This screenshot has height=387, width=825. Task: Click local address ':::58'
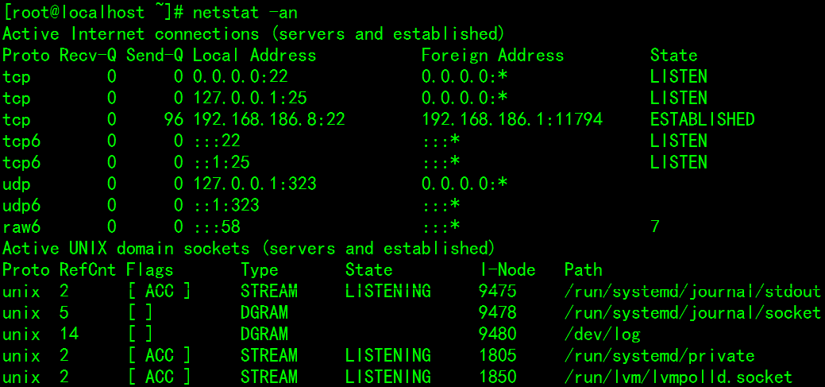click(217, 227)
